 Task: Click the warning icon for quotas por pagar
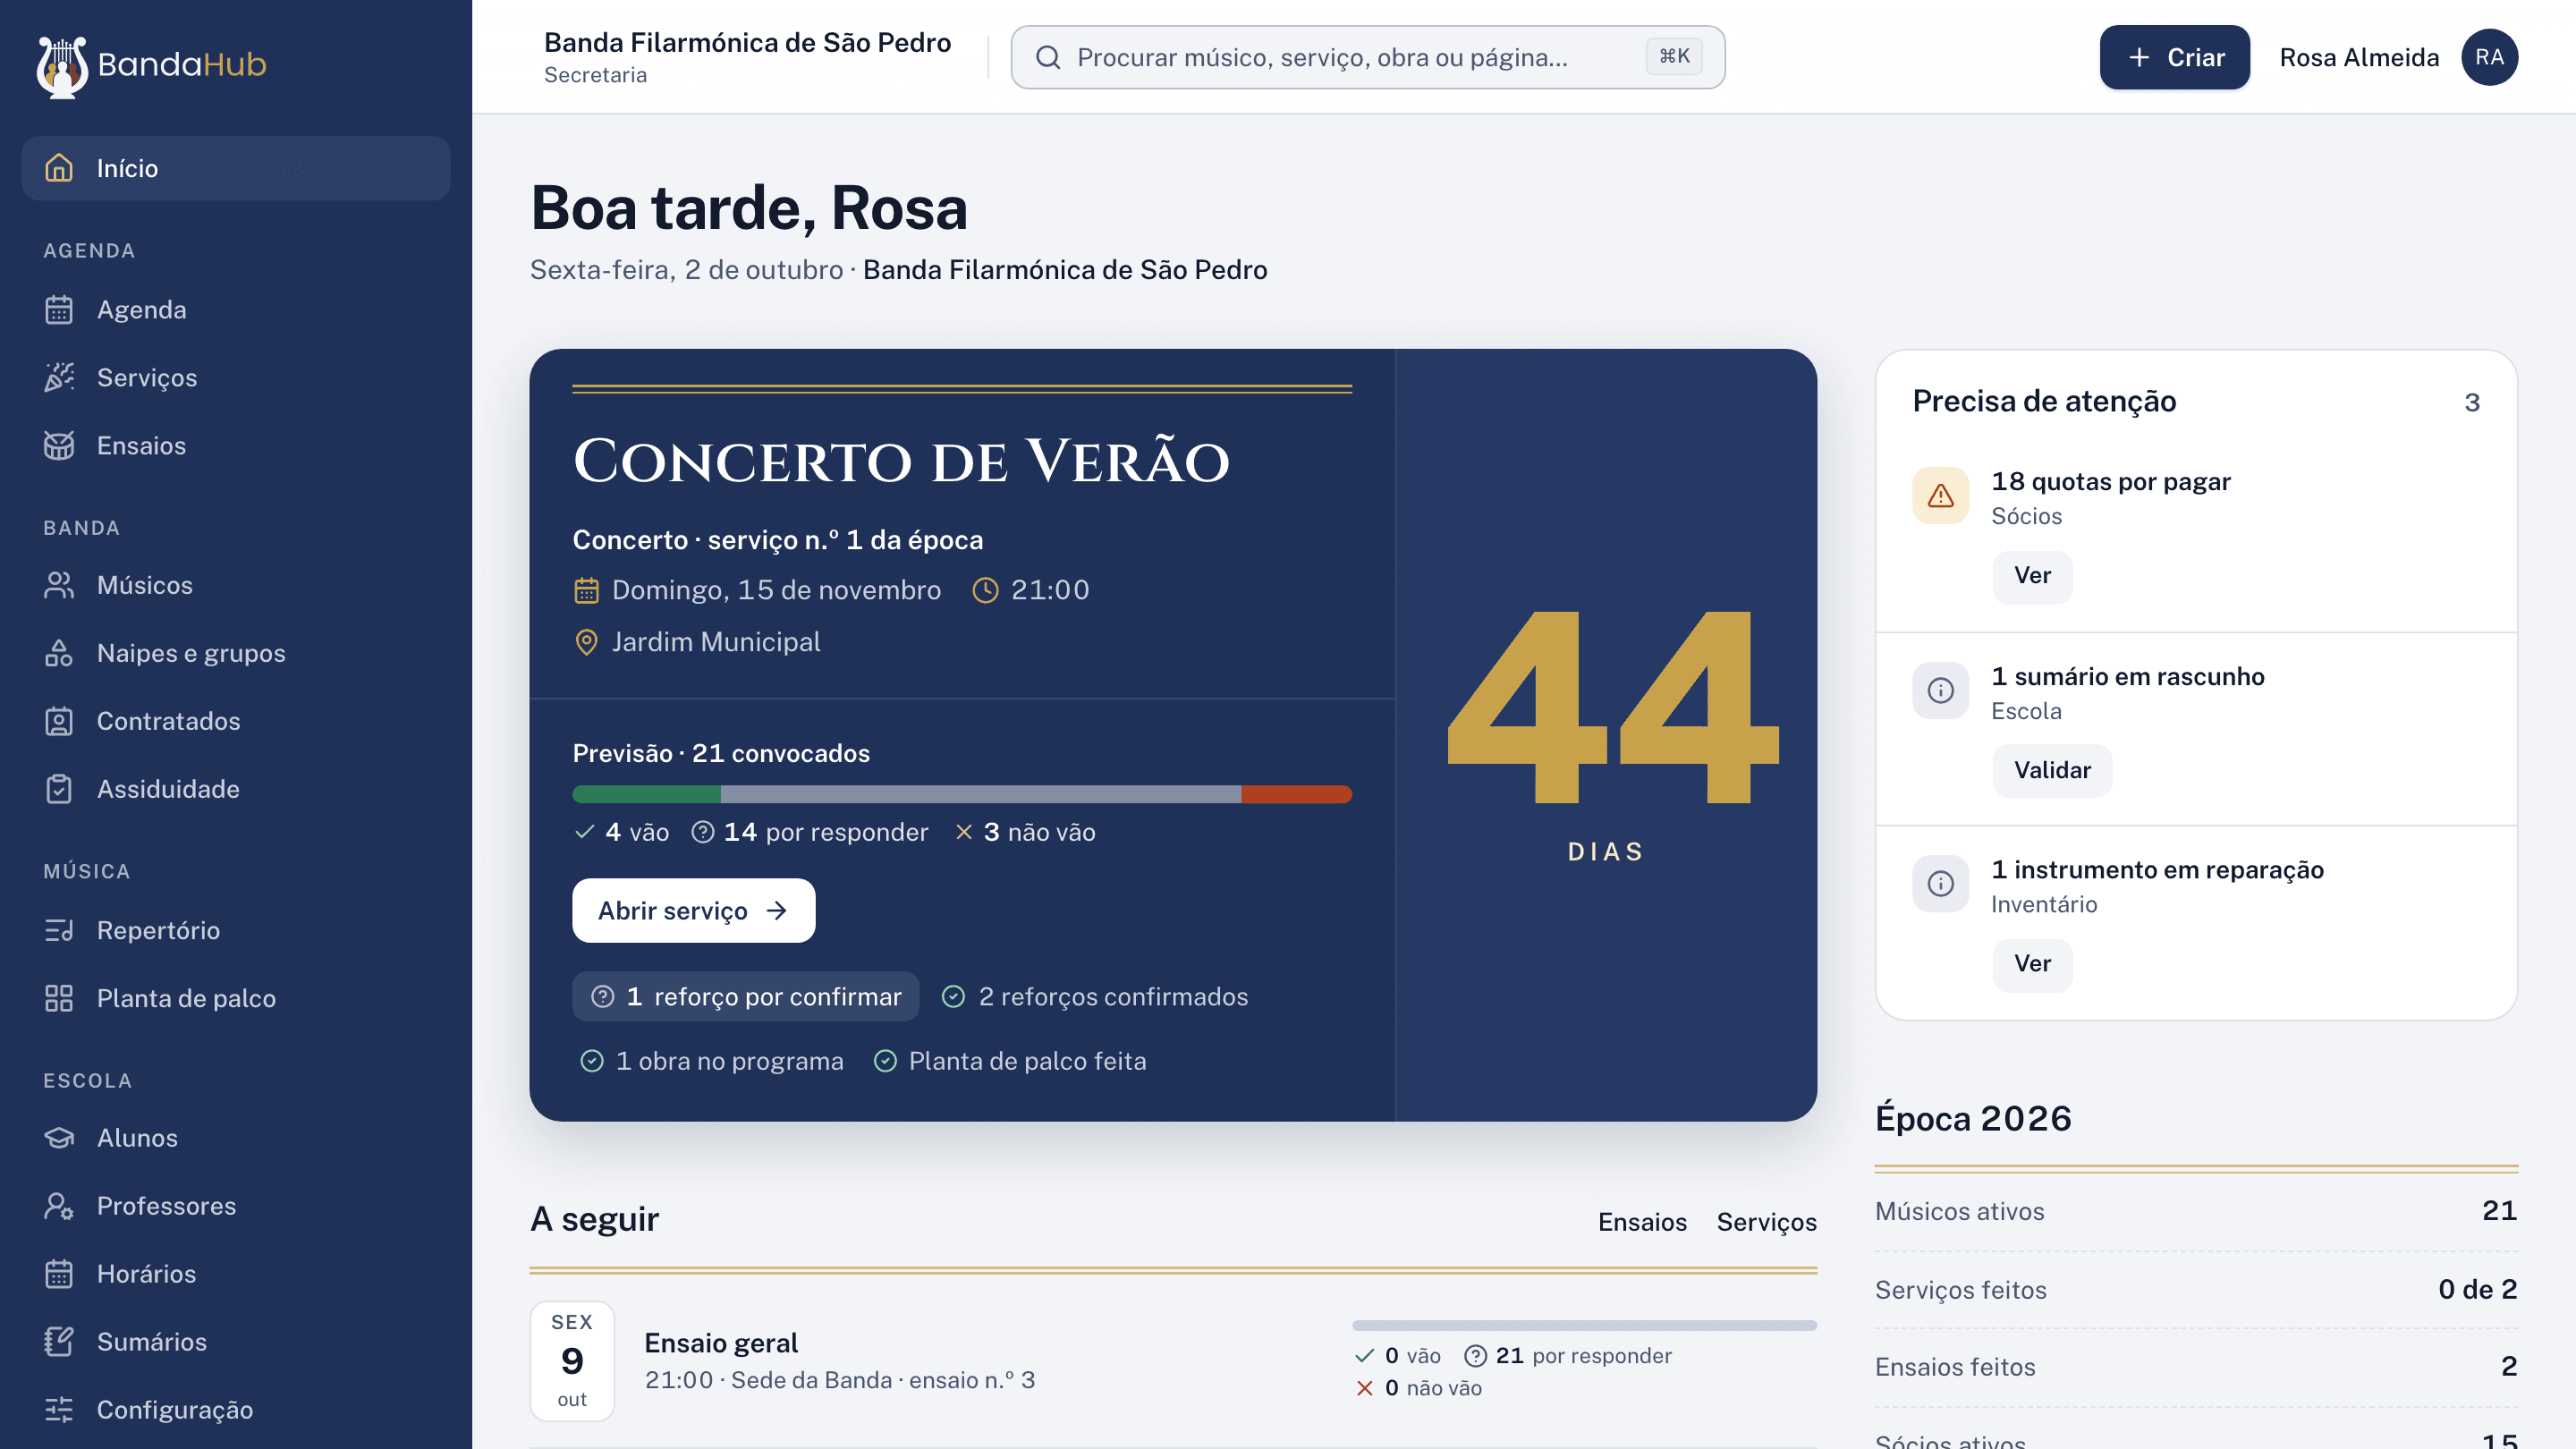coord(1941,496)
